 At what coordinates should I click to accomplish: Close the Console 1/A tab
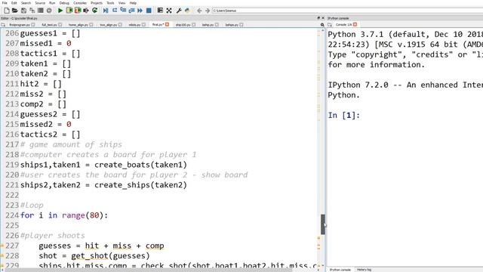point(355,24)
